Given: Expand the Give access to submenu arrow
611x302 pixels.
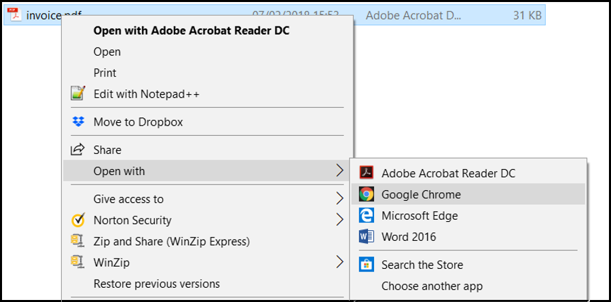Looking at the screenshot, I should [339, 199].
